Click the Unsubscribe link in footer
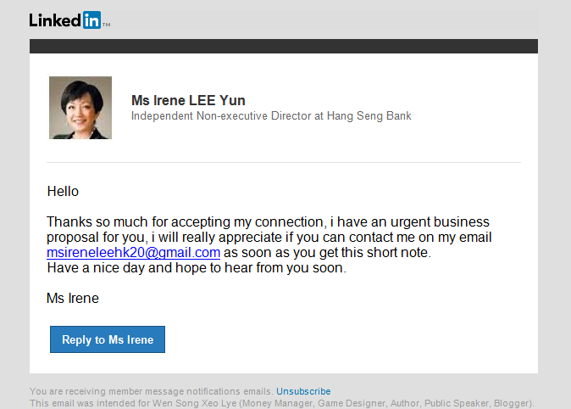 (x=303, y=391)
